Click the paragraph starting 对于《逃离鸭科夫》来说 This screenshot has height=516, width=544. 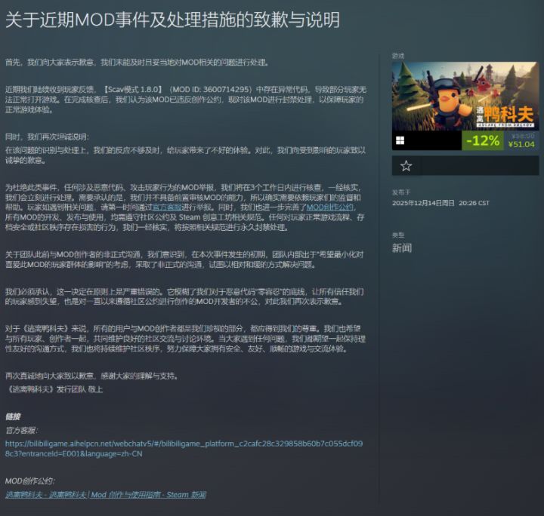(185, 339)
